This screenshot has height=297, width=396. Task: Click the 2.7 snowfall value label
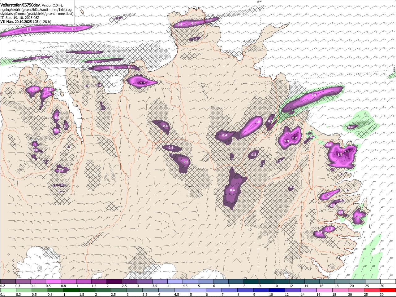(143, 83)
